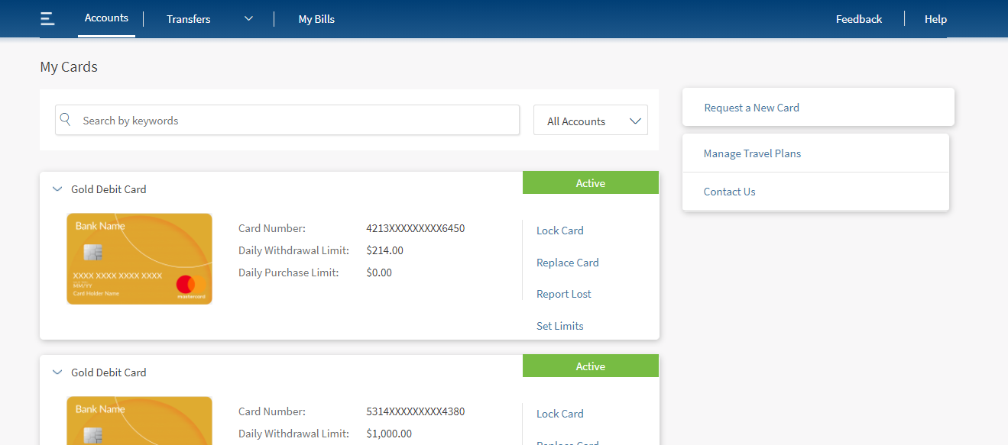Report card ending 6450 as lost
This screenshot has height=445, width=1008.
click(563, 294)
